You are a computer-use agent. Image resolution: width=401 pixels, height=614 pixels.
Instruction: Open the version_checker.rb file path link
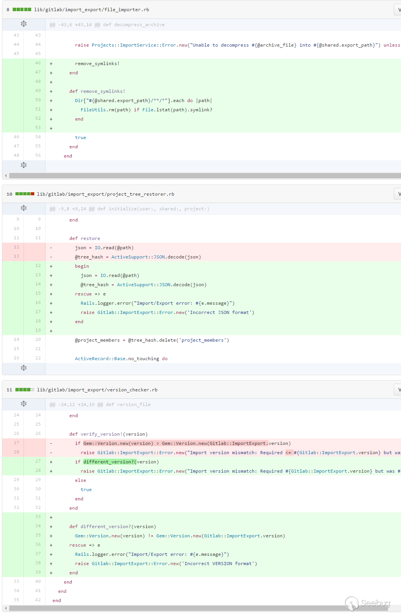point(97,390)
